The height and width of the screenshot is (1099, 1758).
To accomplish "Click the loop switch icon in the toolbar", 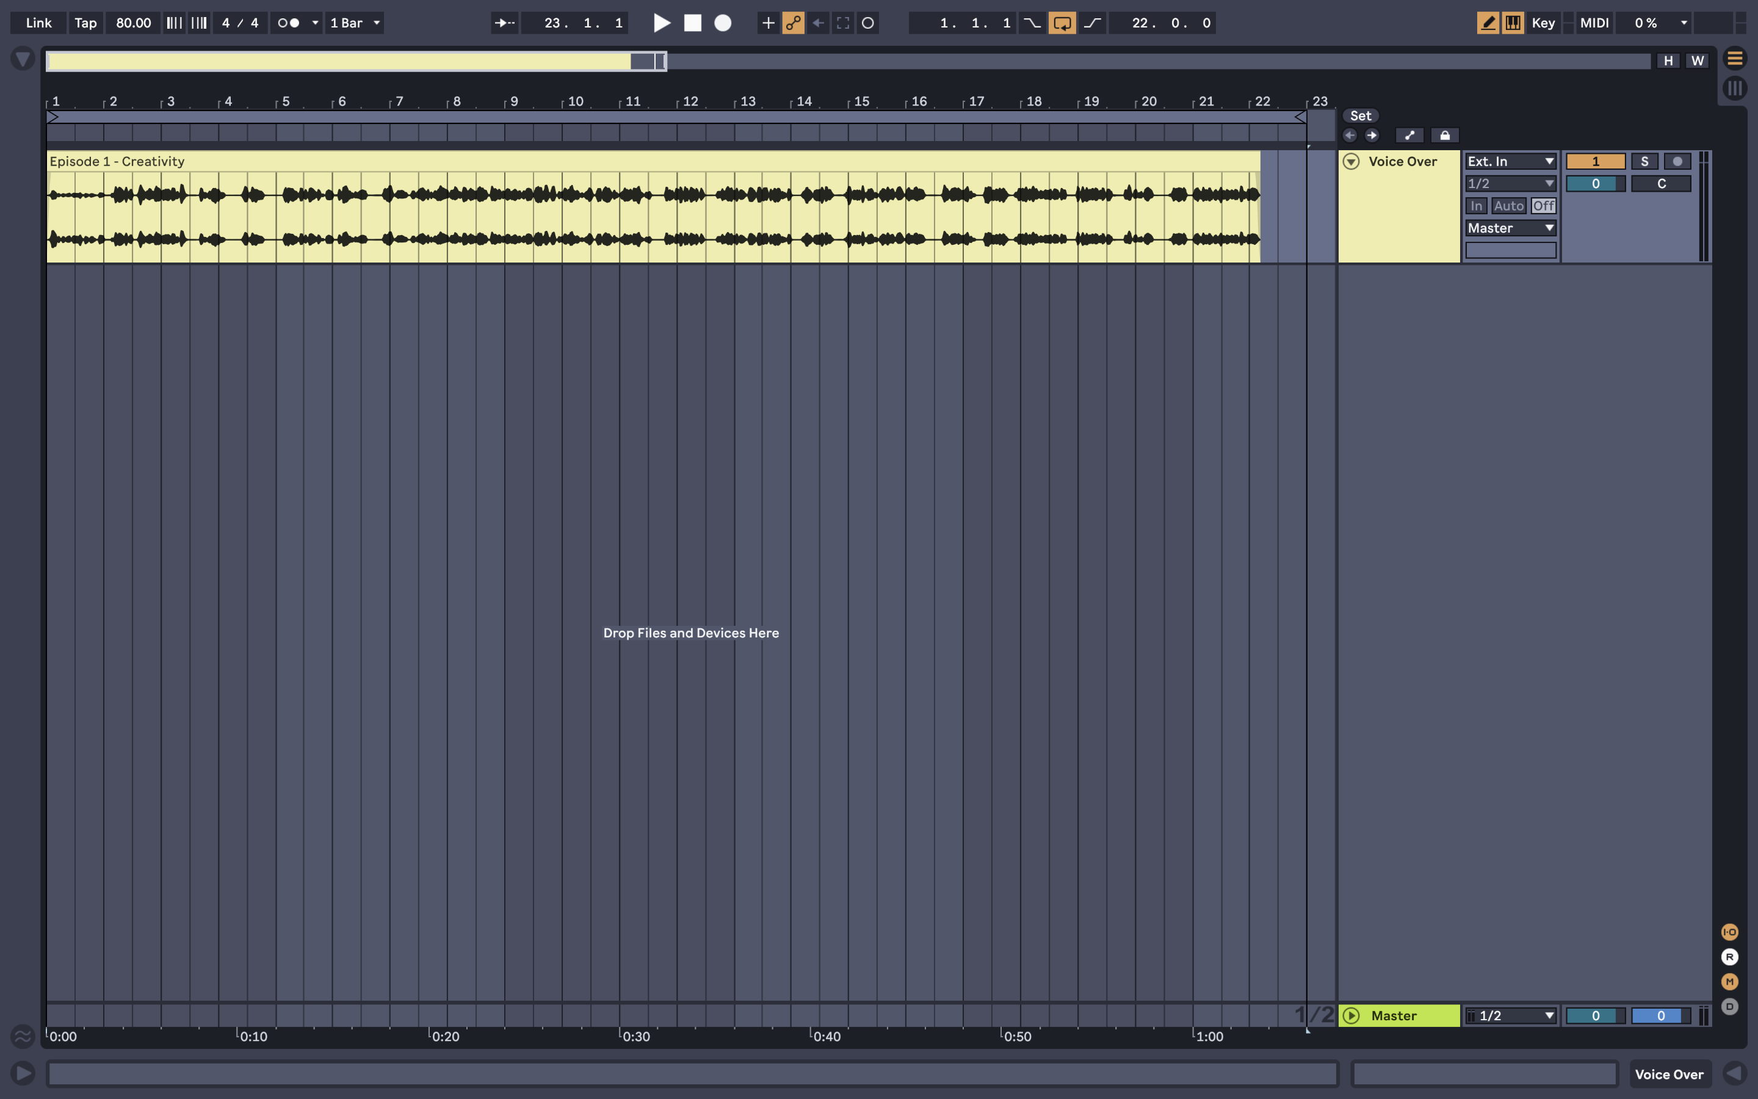I will [x=1062, y=23].
